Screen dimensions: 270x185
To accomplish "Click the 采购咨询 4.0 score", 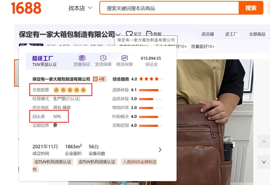I will tap(134, 126).
